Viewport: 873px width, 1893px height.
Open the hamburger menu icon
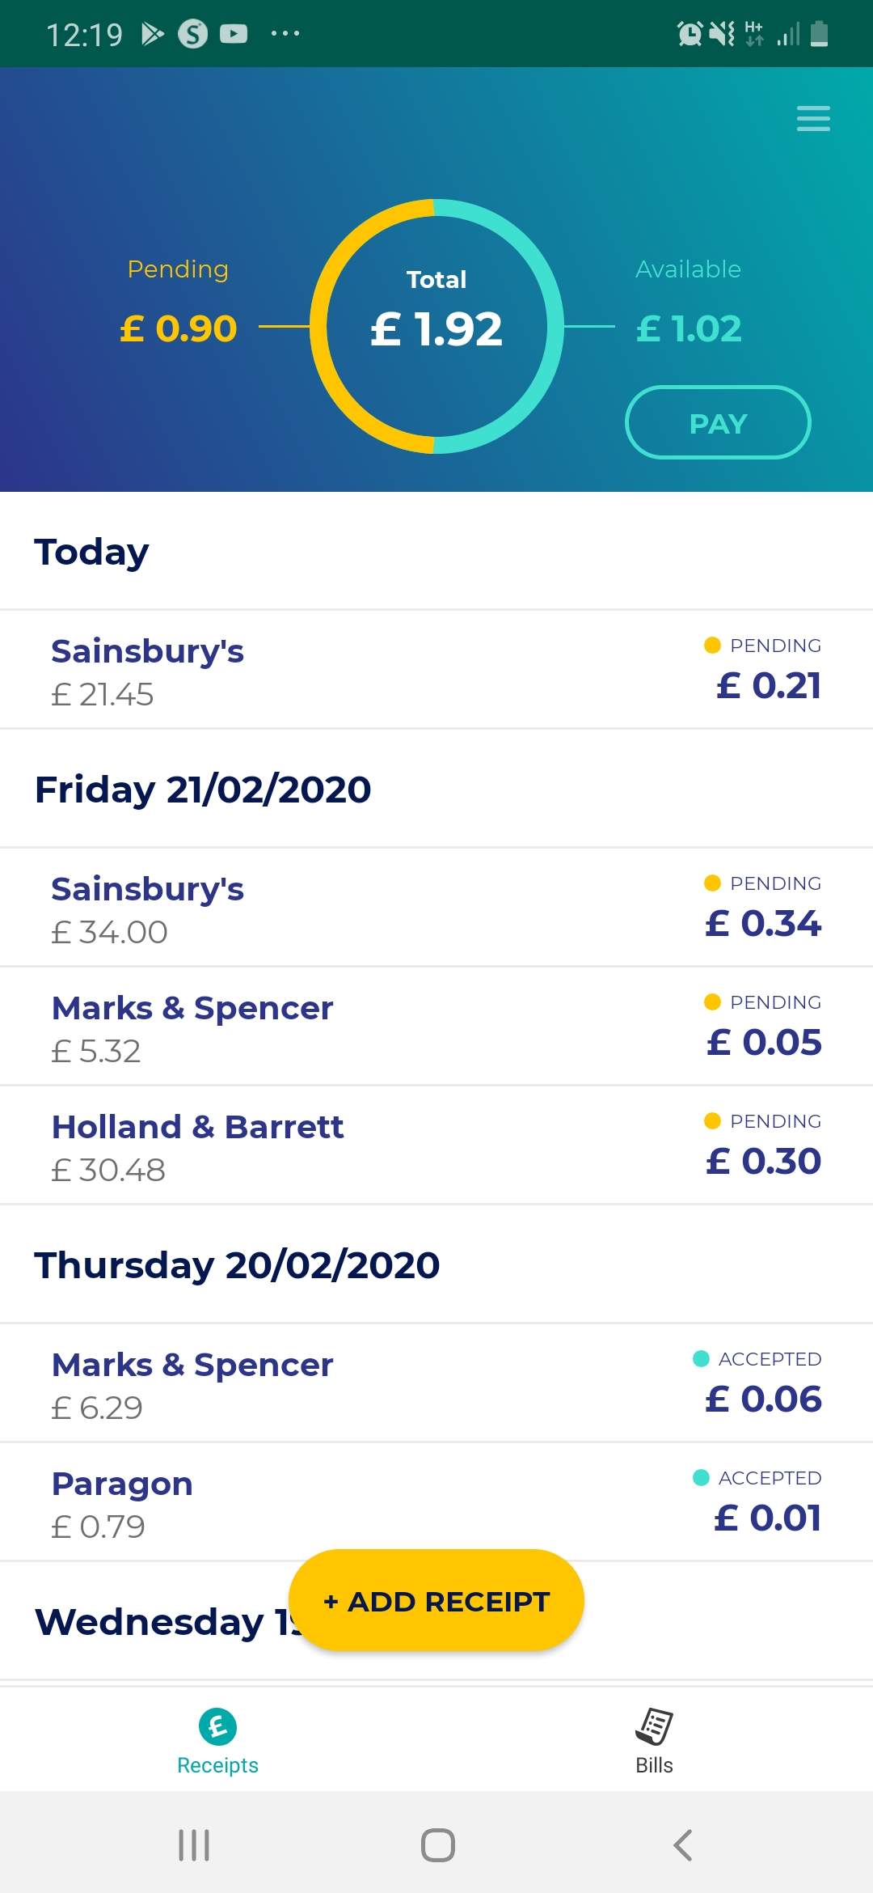click(813, 118)
